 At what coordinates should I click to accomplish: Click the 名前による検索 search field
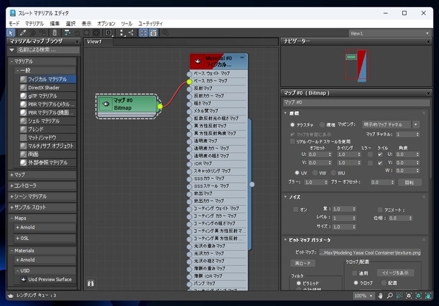48,50
